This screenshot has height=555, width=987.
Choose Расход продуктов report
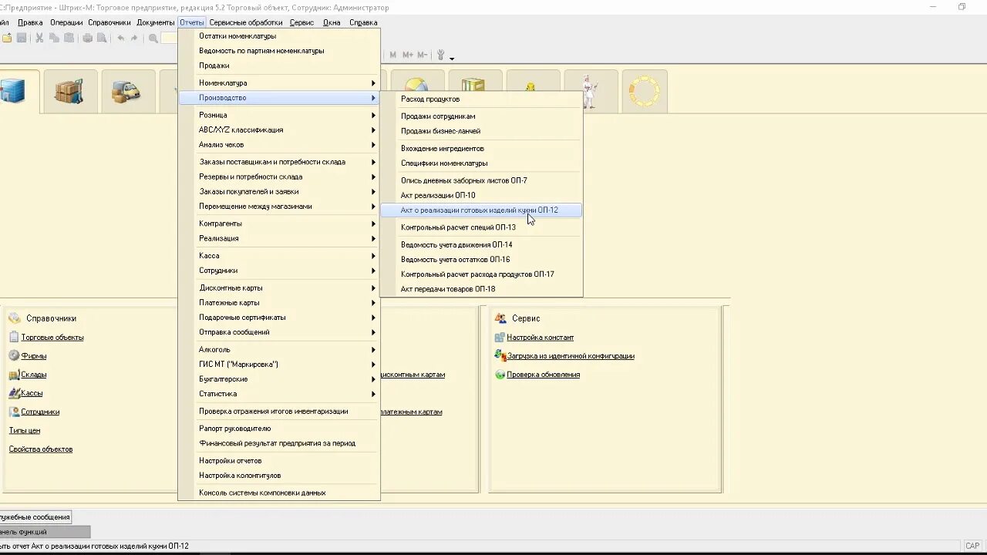point(481,99)
